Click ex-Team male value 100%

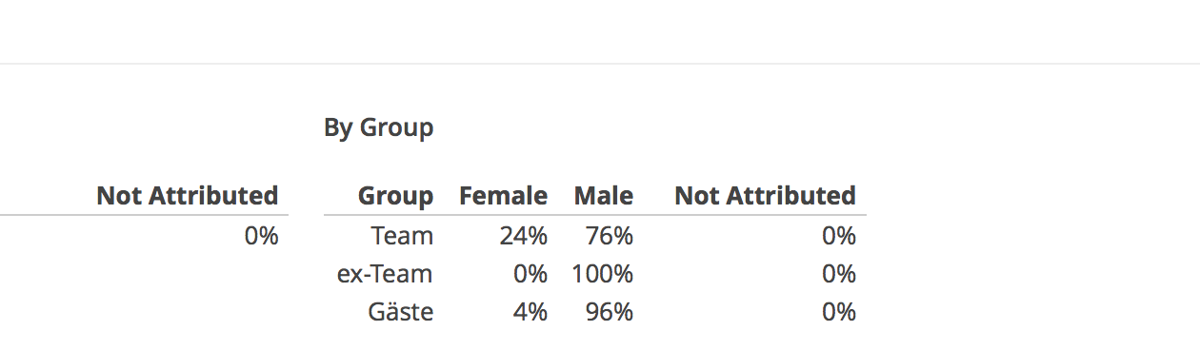(603, 274)
